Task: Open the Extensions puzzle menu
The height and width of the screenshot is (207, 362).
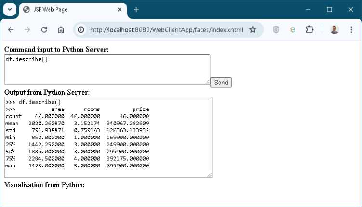Action: click(x=309, y=29)
